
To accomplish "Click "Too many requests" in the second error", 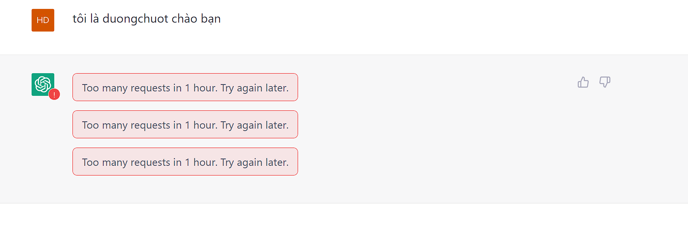I will tap(126, 125).
